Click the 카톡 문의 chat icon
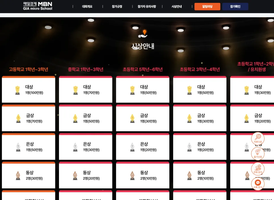 pyautogui.click(x=258, y=184)
